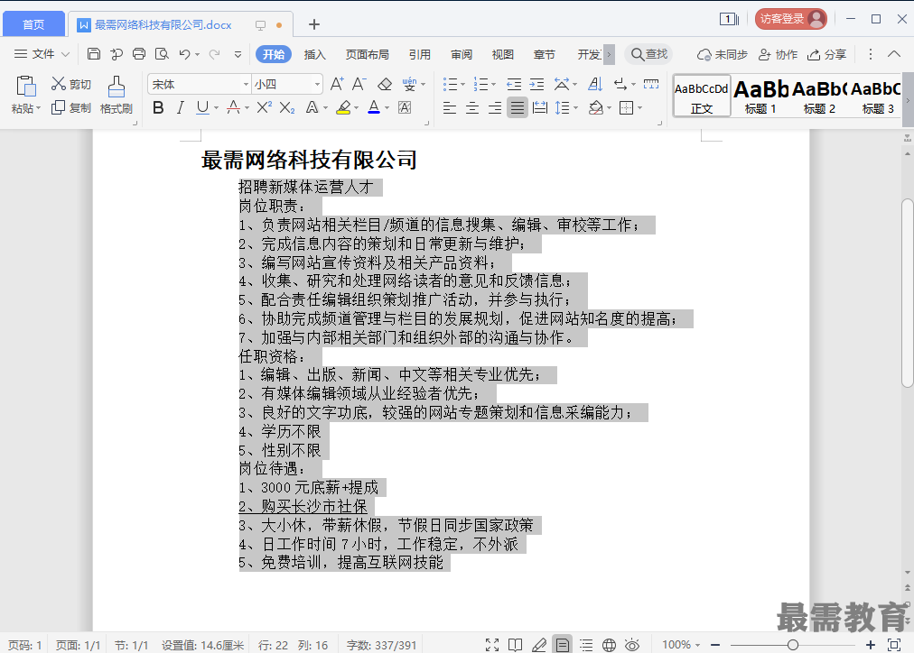Click 访客登录 login button
914x653 pixels.
pos(791,19)
